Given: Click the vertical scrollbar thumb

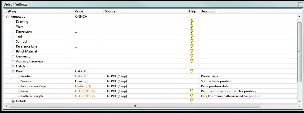Looking at the screenshot, I should 300,52.
